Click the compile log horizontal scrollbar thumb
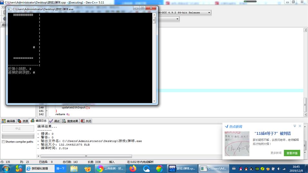This screenshot has width=308, height=173. [86, 156]
